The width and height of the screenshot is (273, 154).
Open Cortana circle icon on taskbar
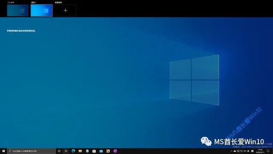point(59,151)
